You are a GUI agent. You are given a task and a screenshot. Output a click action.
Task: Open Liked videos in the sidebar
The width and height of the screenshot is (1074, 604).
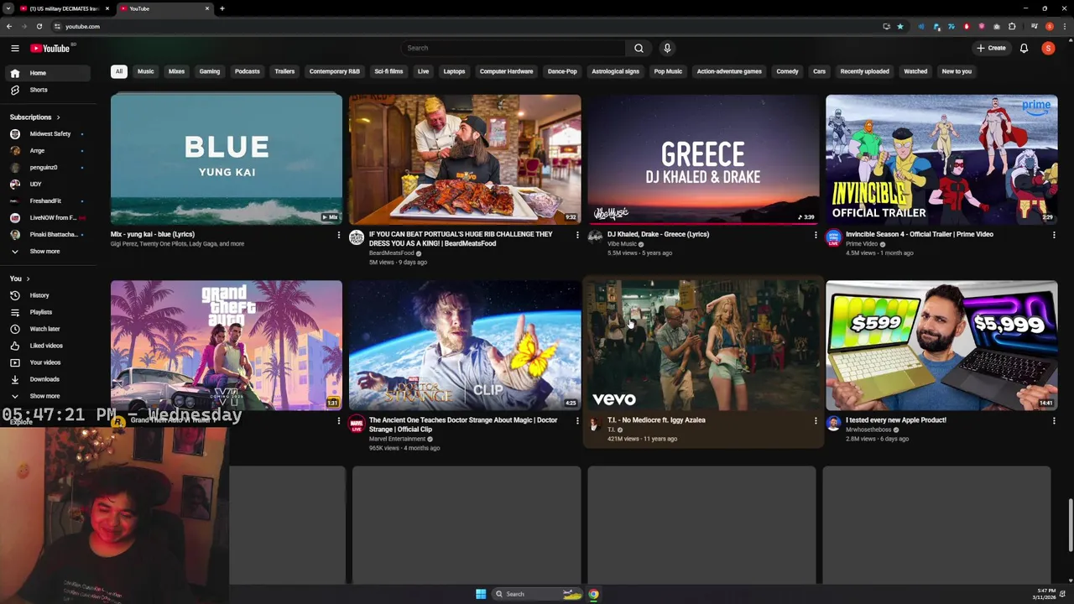(47, 346)
